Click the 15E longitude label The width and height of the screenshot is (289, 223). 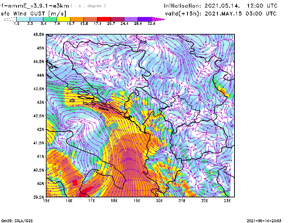point(46,201)
